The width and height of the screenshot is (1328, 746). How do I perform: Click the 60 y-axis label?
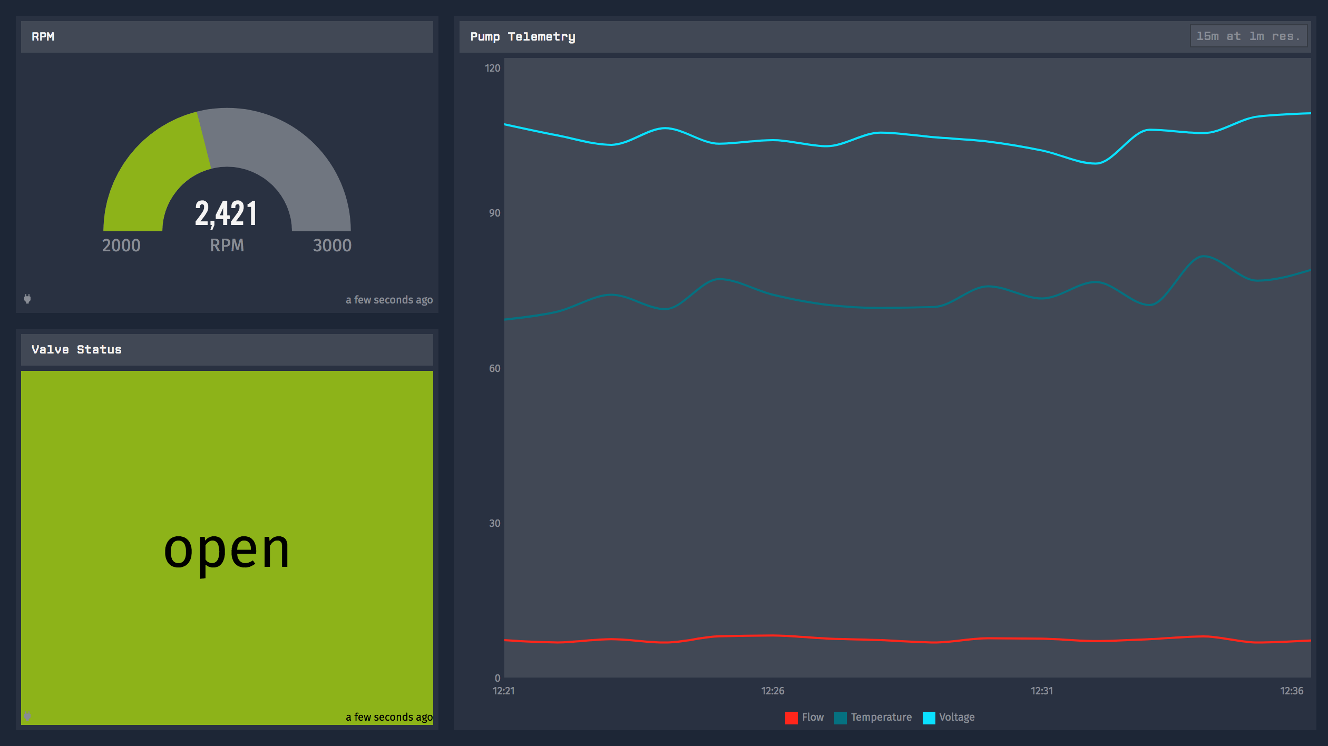click(x=494, y=368)
